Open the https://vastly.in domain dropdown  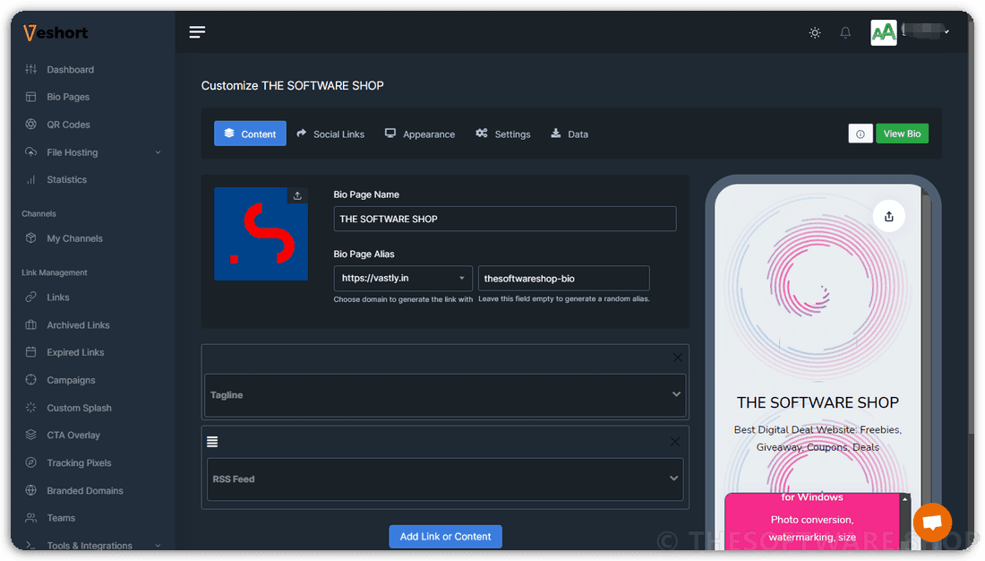403,278
